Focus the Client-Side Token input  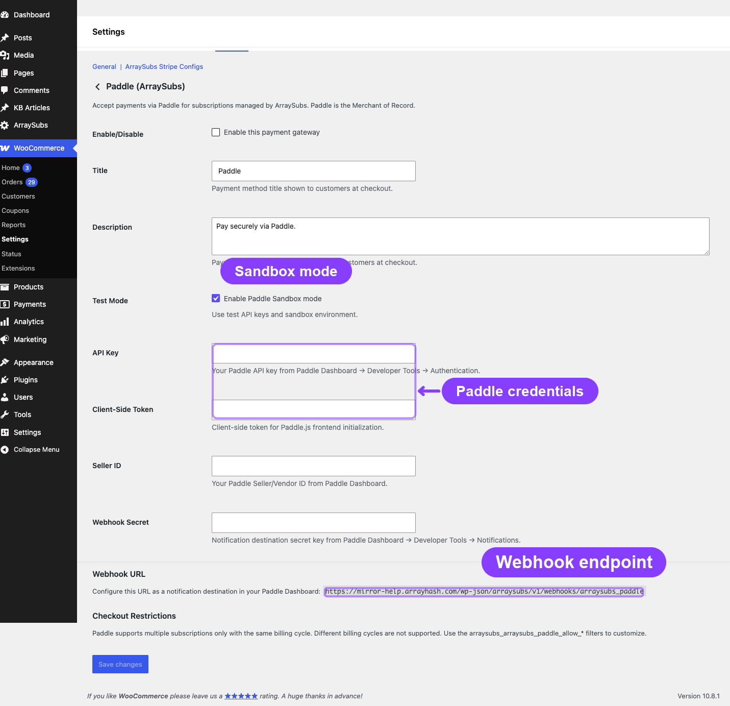[314, 409]
